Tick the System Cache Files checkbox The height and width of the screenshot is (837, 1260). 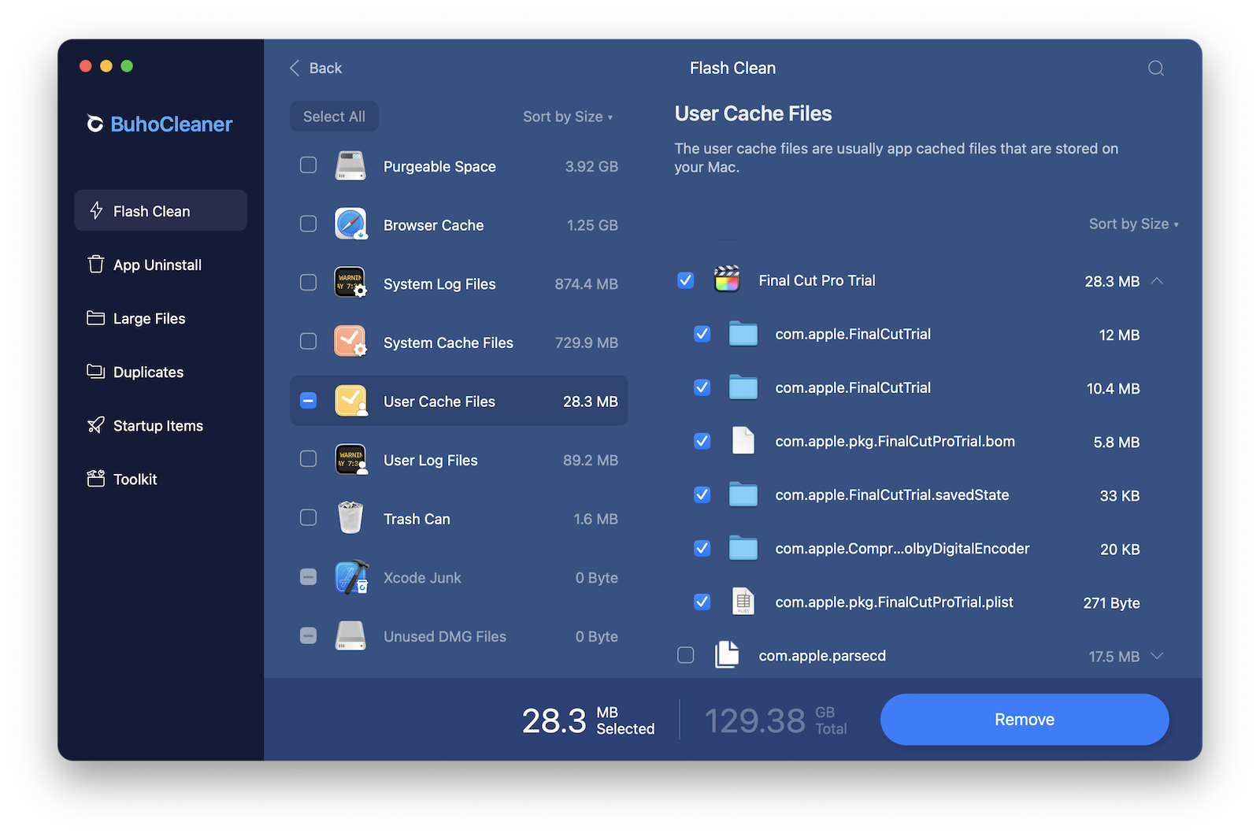click(308, 342)
